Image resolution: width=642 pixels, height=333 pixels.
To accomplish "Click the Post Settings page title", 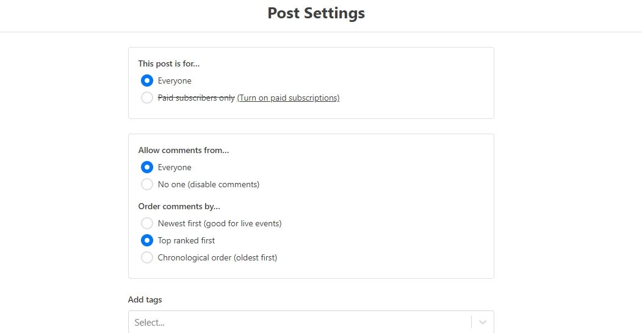I will pos(316,13).
